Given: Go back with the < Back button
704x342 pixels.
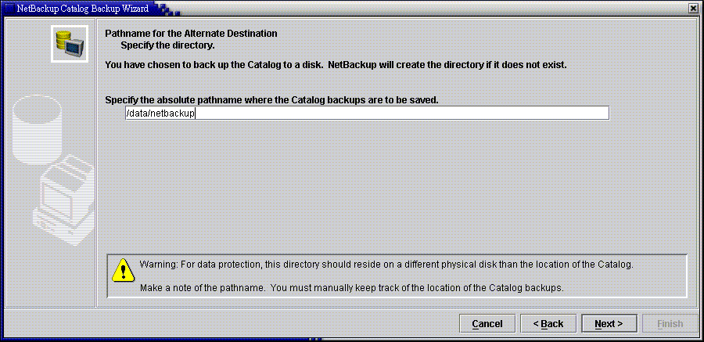Looking at the screenshot, I should (548, 323).
